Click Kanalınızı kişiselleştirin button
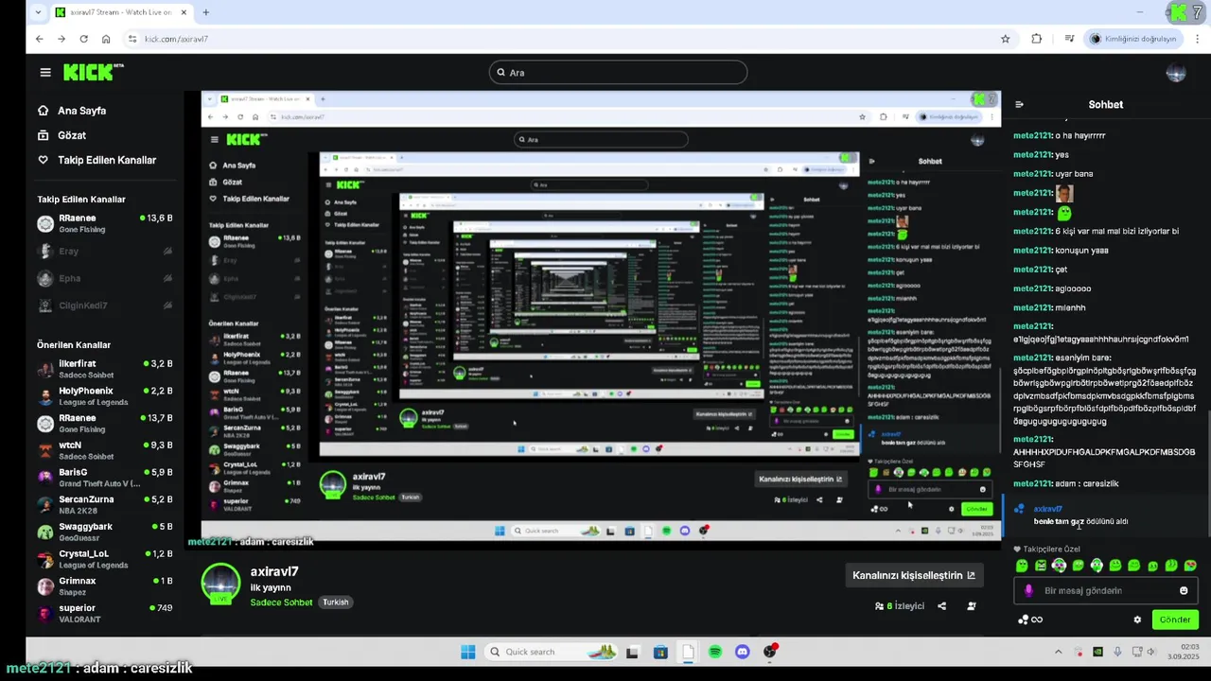Screen dimensions: 1211x681 tap(913, 575)
